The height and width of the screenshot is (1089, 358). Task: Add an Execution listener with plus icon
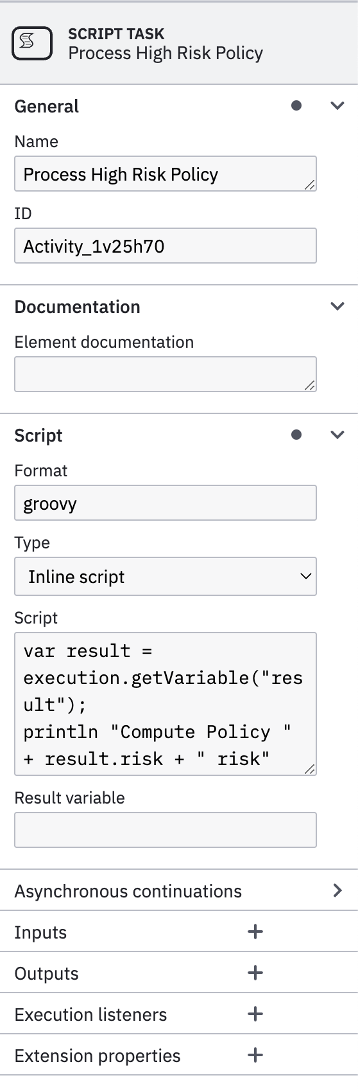(x=255, y=1014)
